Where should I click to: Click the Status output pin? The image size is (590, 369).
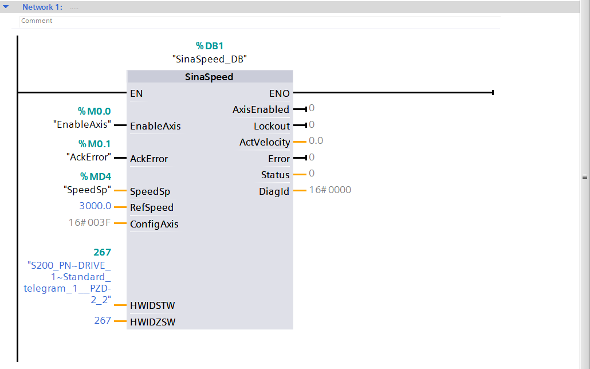pyautogui.click(x=275, y=175)
